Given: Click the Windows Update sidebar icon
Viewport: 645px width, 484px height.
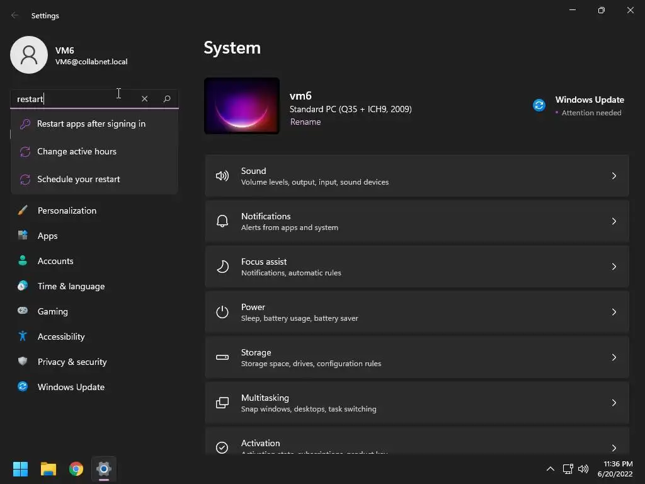Looking at the screenshot, I should [23, 386].
